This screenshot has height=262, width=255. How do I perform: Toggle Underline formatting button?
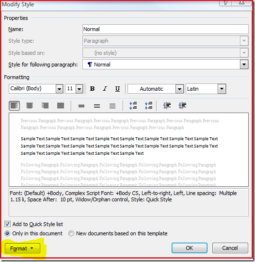point(117,89)
